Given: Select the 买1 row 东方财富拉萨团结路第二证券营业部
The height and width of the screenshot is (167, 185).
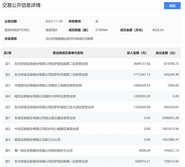Looking at the screenshot, I should pos(51,64).
